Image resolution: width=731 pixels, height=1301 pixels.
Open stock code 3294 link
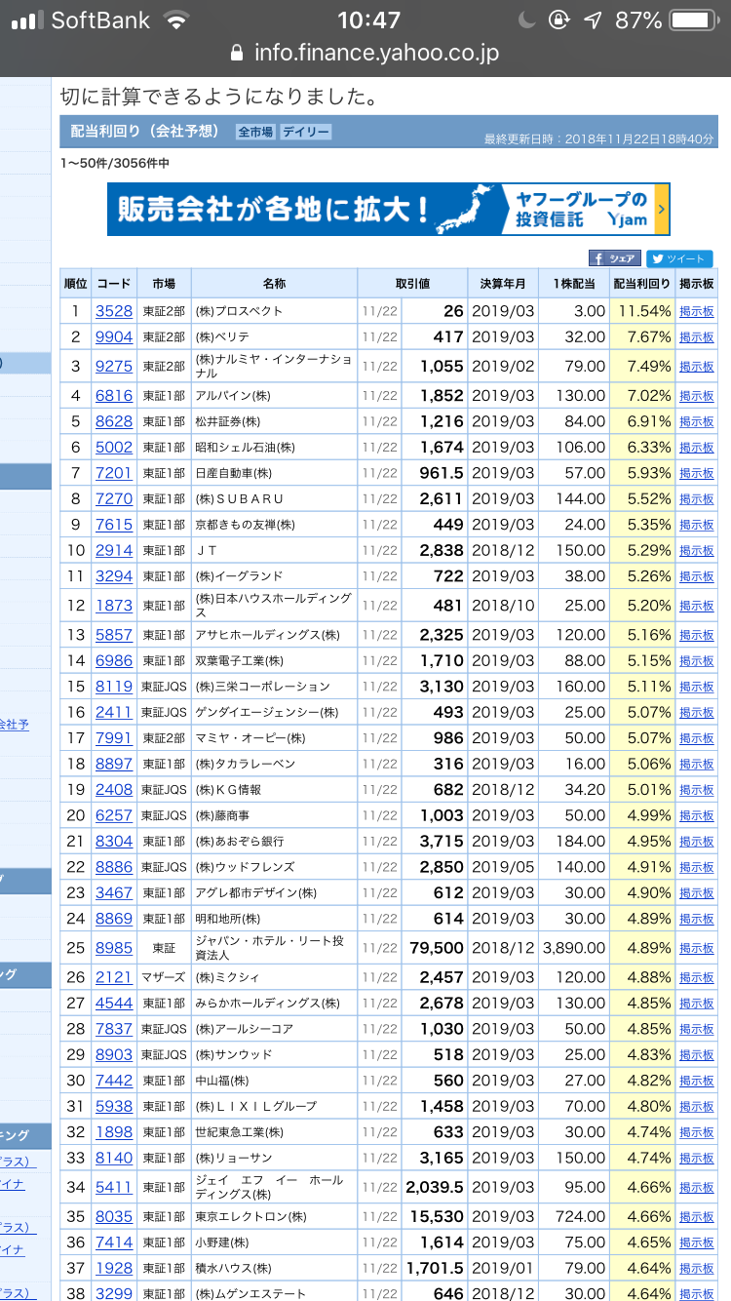(114, 576)
